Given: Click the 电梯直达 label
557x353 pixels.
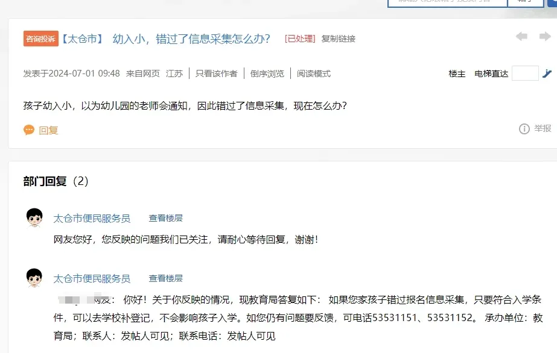Looking at the screenshot, I should (x=491, y=73).
